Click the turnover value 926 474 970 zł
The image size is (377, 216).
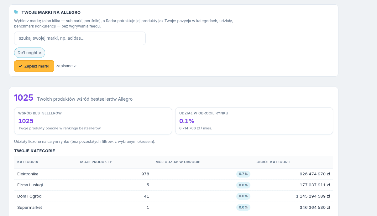[x=315, y=174]
